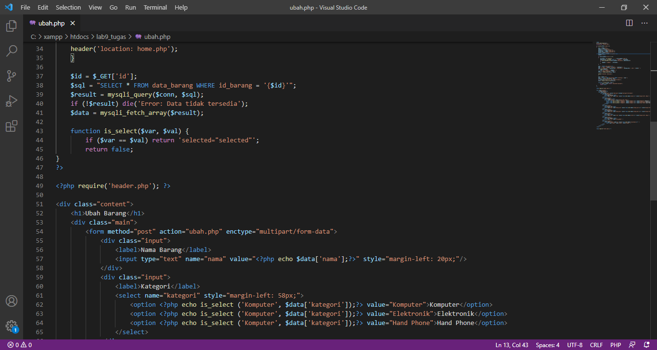Restore down the VS Code window
The width and height of the screenshot is (657, 350).
click(624, 7)
